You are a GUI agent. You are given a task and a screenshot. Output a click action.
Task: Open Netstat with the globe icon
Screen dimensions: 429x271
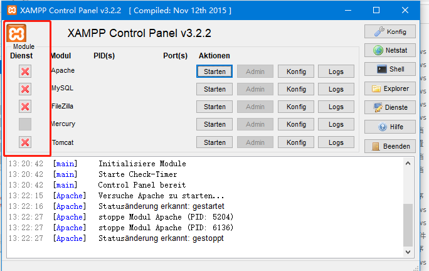[390, 50]
